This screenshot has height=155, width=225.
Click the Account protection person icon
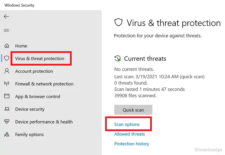(7, 71)
